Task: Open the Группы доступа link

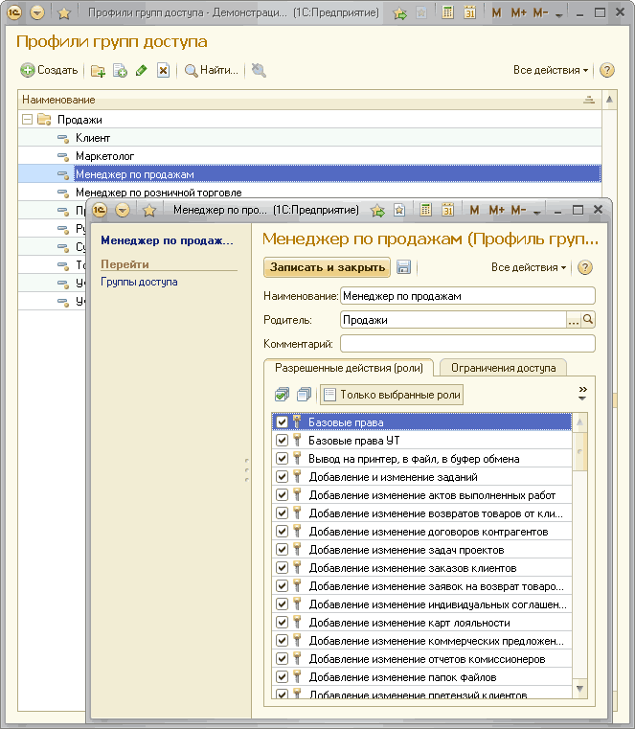Action: click(139, 282)
